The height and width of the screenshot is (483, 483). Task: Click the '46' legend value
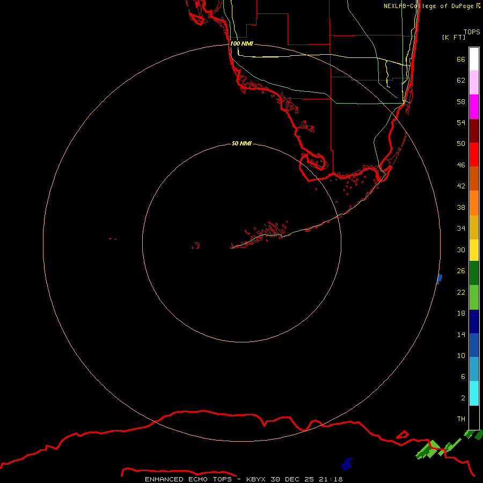(x=461, y=165)
